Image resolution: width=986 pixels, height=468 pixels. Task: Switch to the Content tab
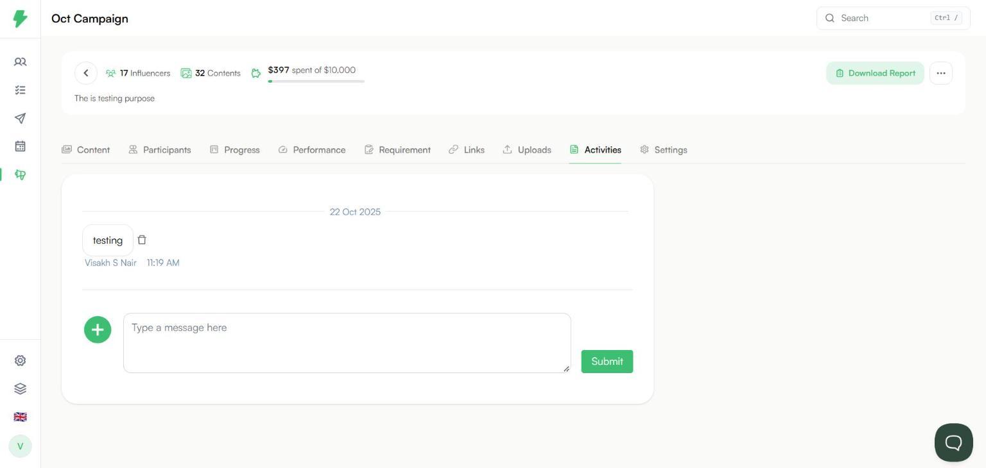pyautogui.click(x=86, y=150)
